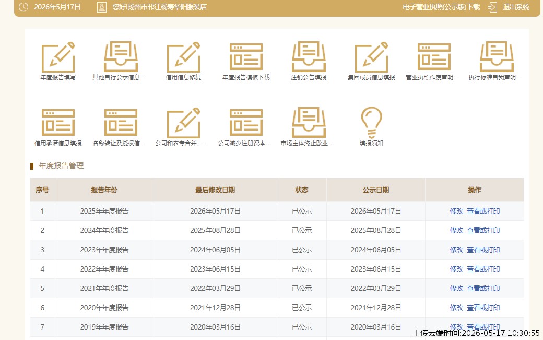Click the header date 2026年5月17日

(x=57, y=7)
